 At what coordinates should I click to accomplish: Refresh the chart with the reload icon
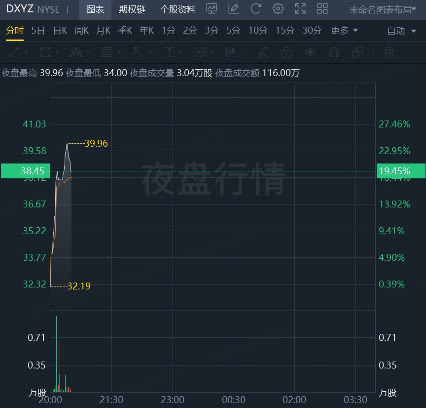[256, 9]
